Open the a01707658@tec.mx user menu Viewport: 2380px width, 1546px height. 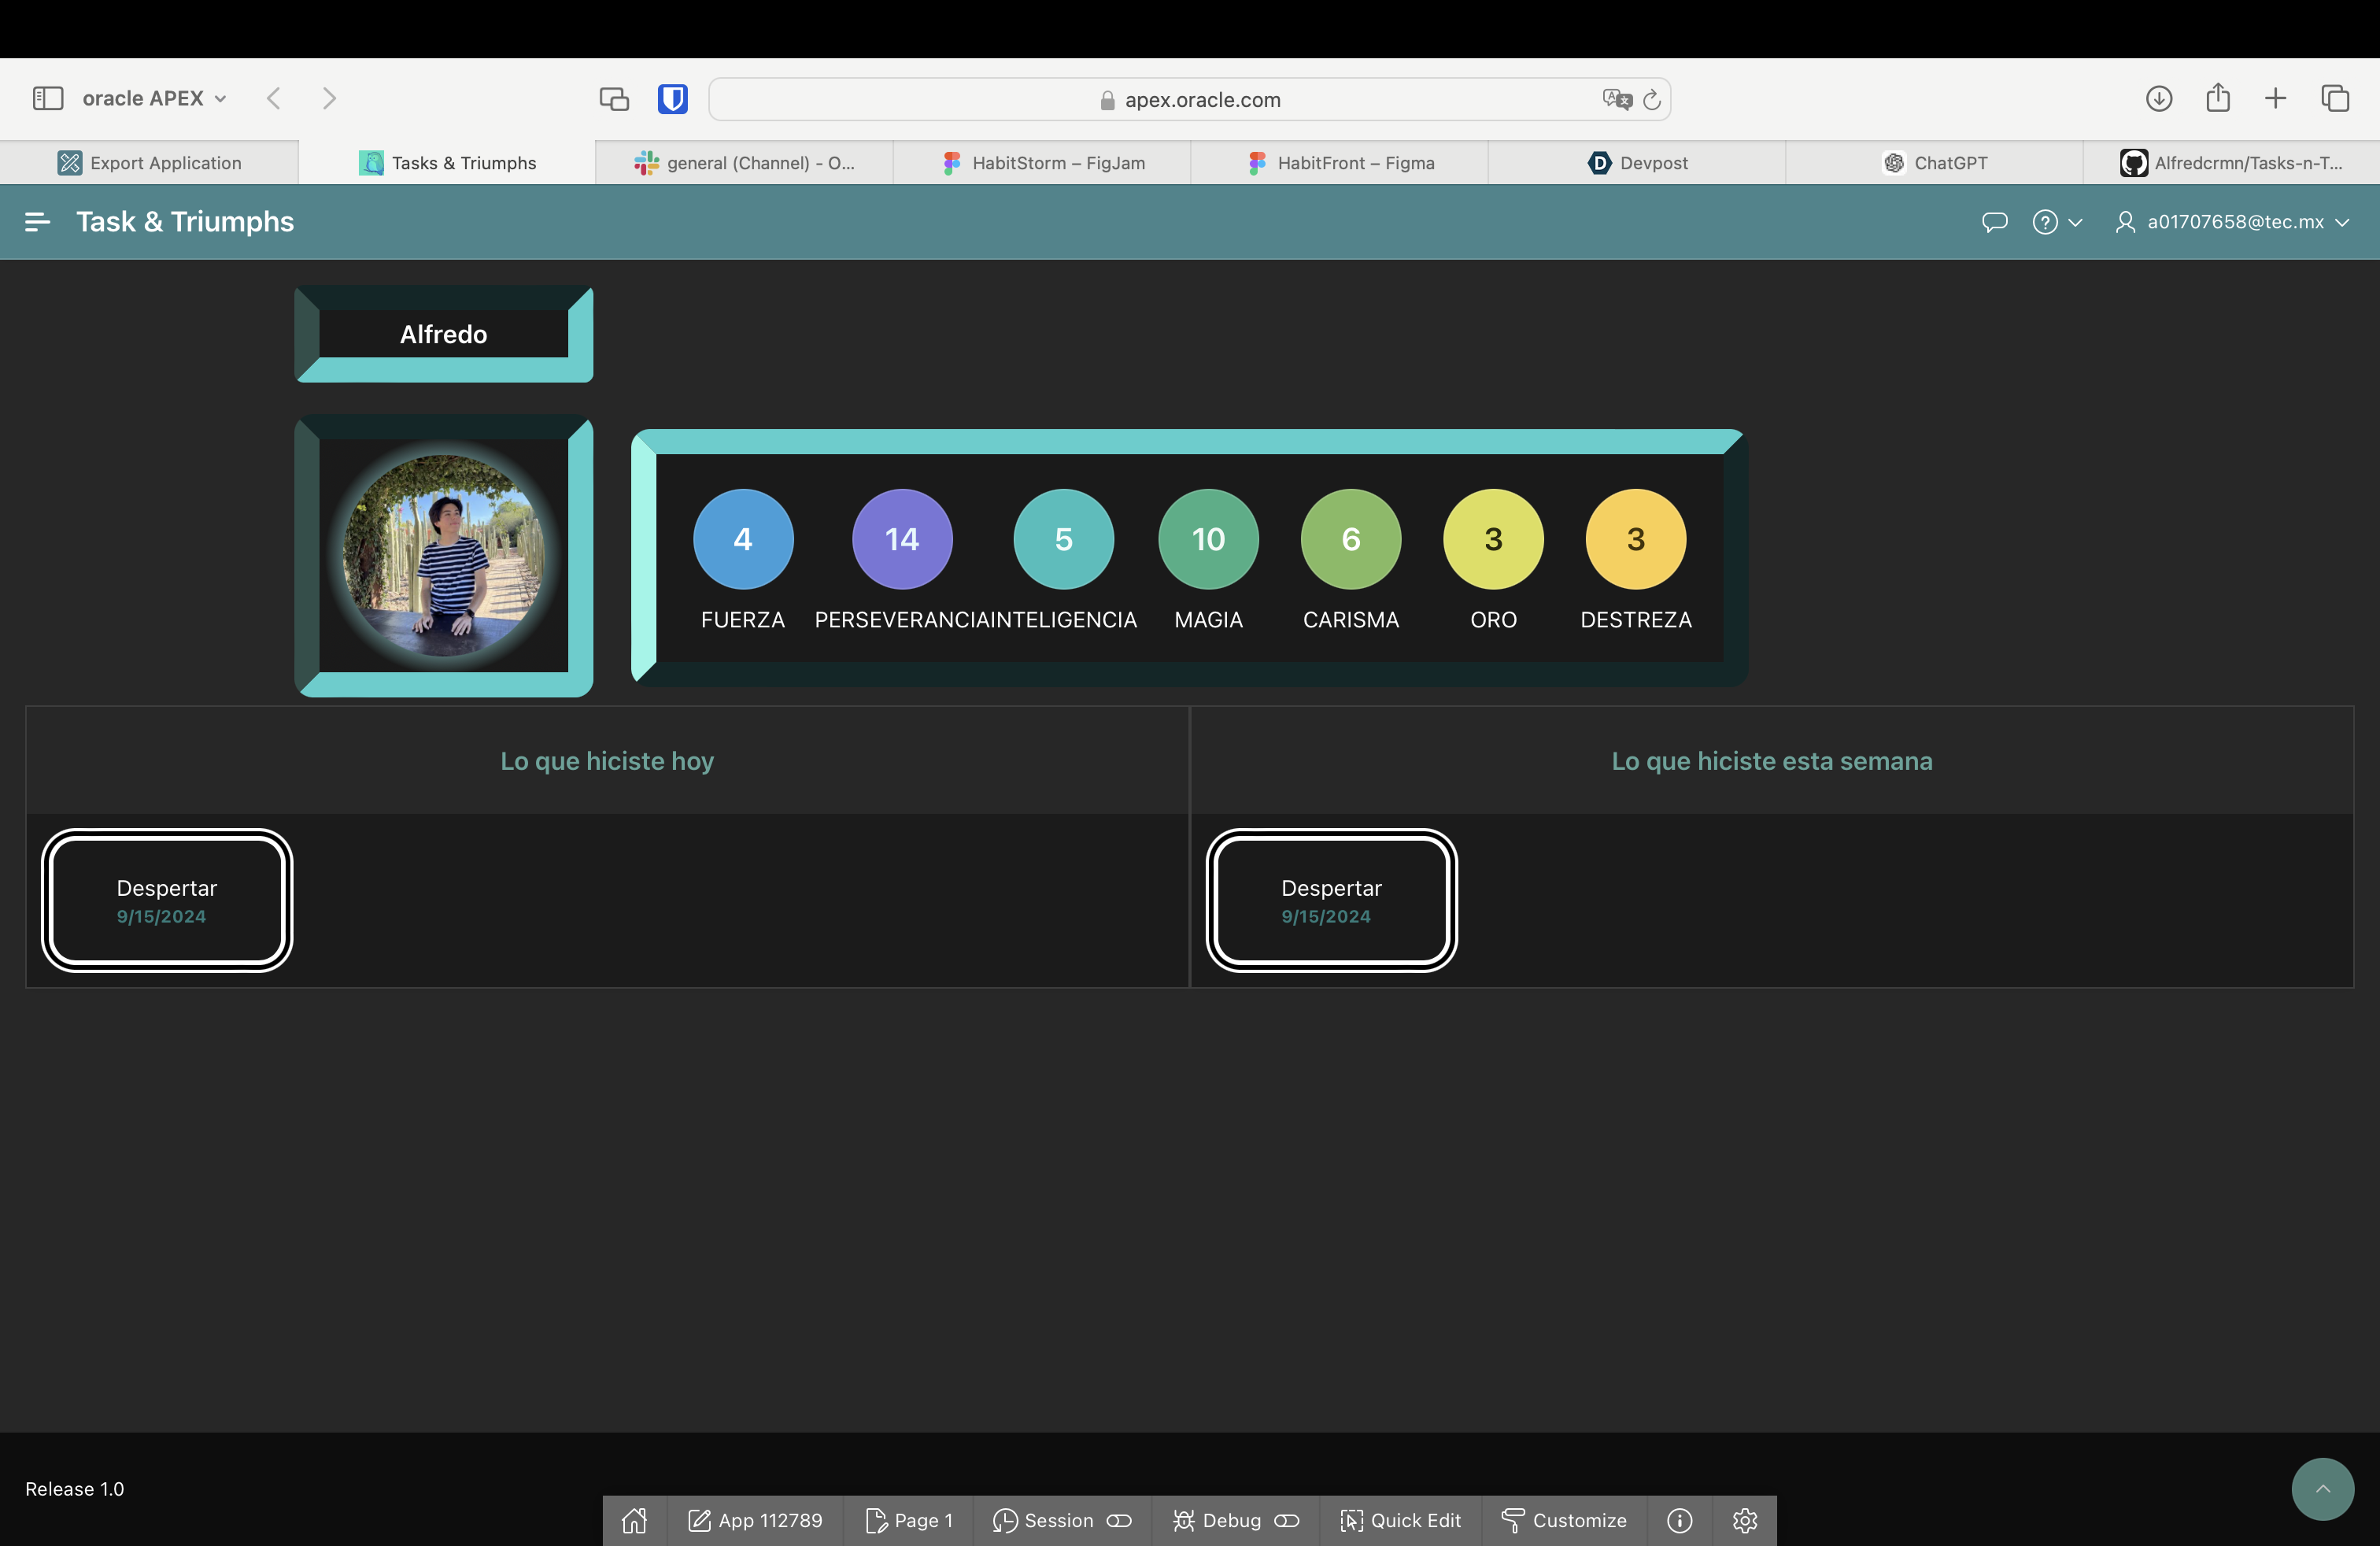[2233, 222]
